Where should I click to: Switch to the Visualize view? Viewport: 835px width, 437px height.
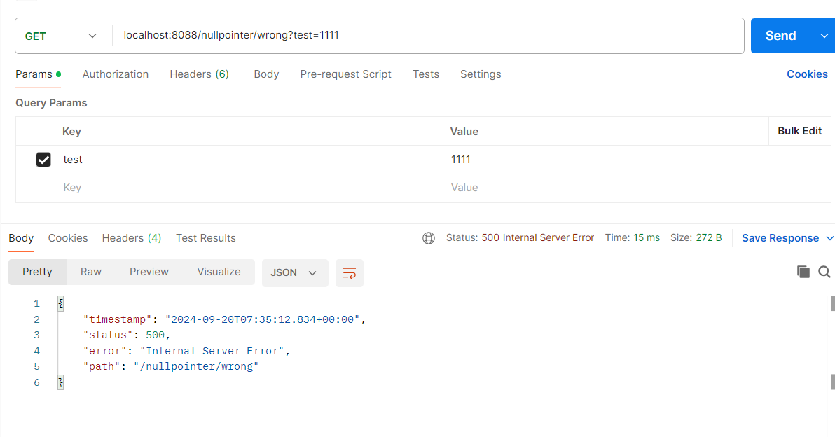pos(219,272)
